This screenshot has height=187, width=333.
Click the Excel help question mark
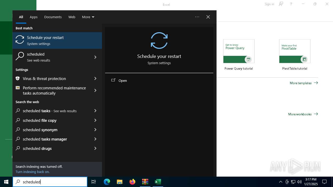(x=291, y=4)
